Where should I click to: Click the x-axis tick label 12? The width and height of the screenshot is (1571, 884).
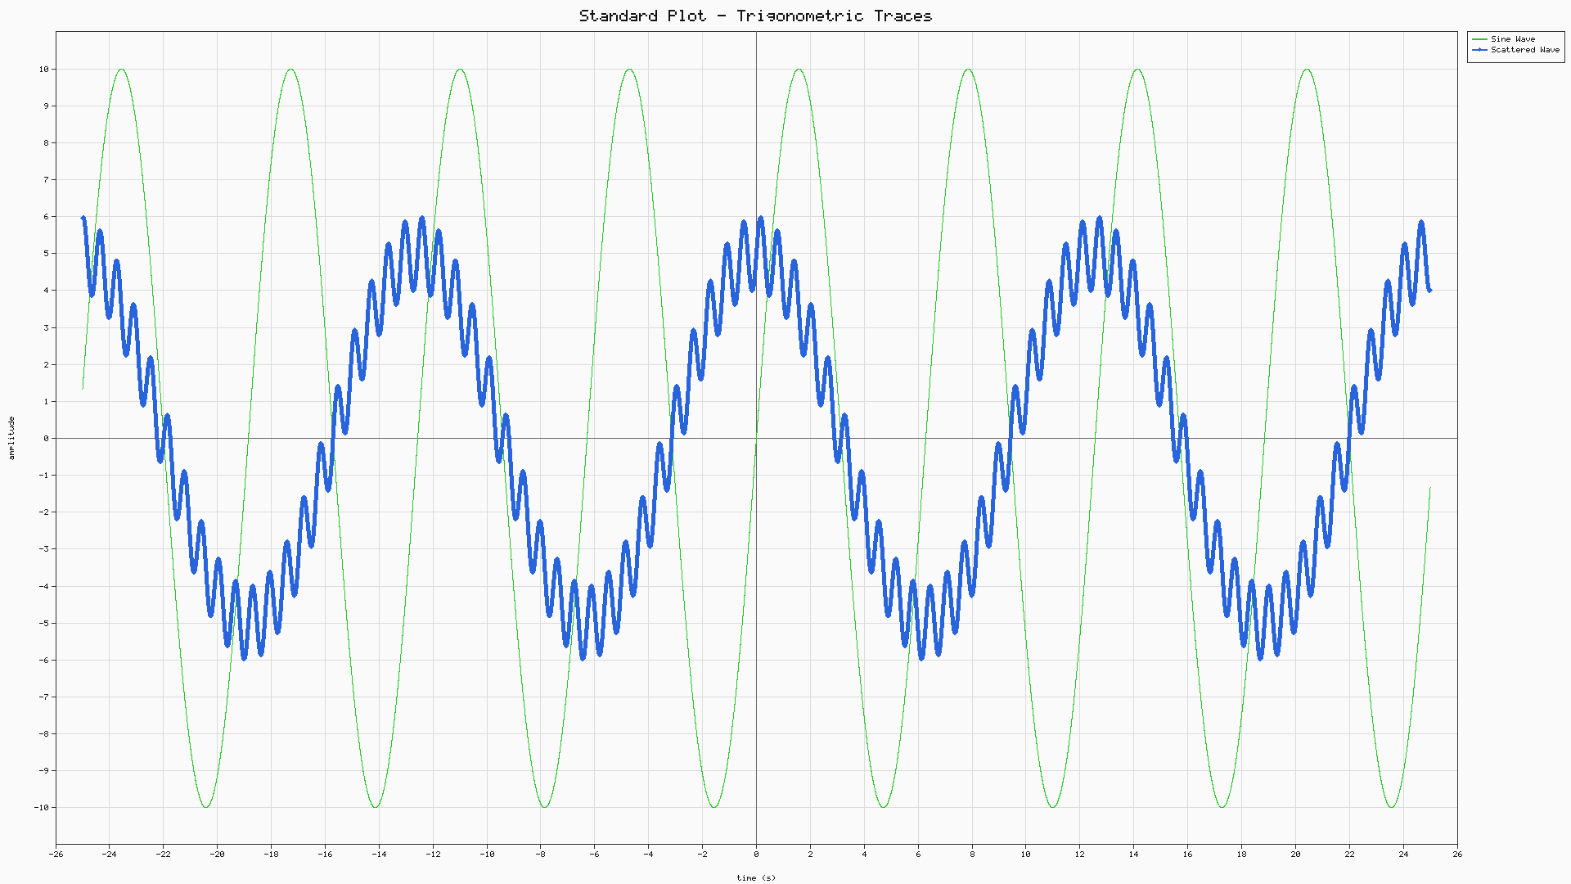pyautogui.click(x=1080, y=855)
